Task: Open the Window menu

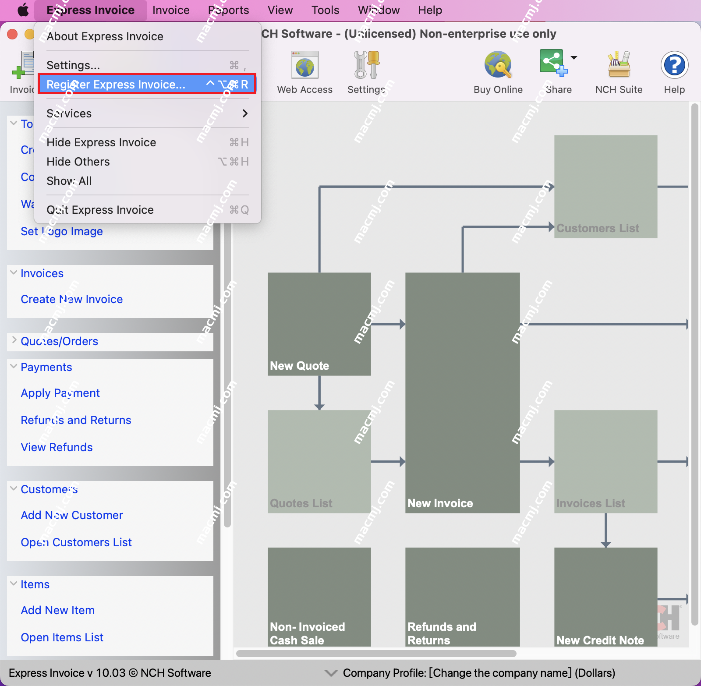Action: pyautogui.click(x=379, y=10)
